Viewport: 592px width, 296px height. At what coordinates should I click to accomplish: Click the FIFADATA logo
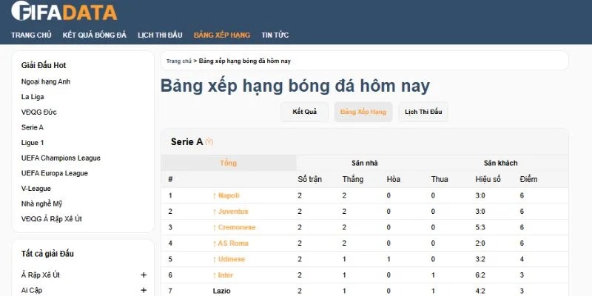[64, 10]
